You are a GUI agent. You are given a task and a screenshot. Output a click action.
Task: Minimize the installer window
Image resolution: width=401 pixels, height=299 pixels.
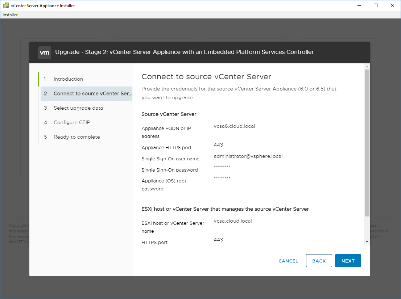pos(359,5)
